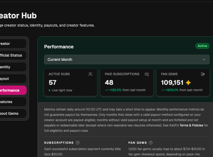
Task: Click the Active Subs count 57
Action: 53,83
